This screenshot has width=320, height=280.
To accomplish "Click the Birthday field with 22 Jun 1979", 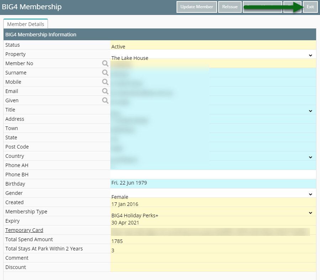I will pyautogui.click(x=213, y=184).
